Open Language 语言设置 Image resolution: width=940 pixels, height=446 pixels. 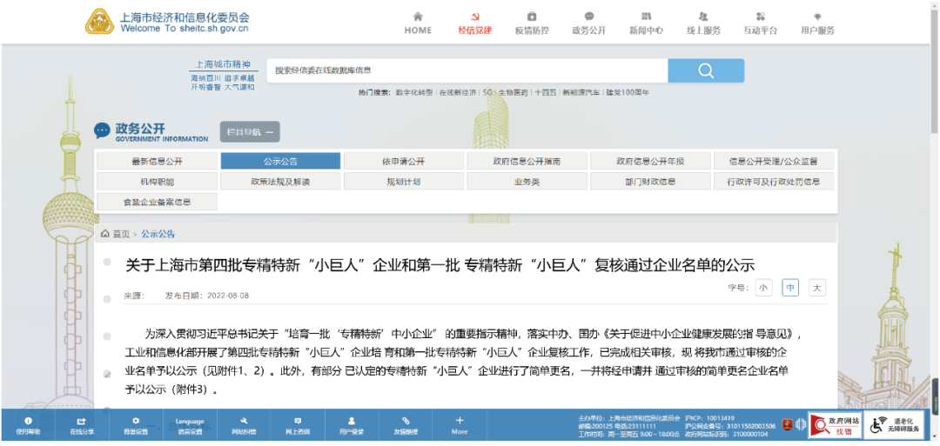pyautogui.click(x=190, y=426)
